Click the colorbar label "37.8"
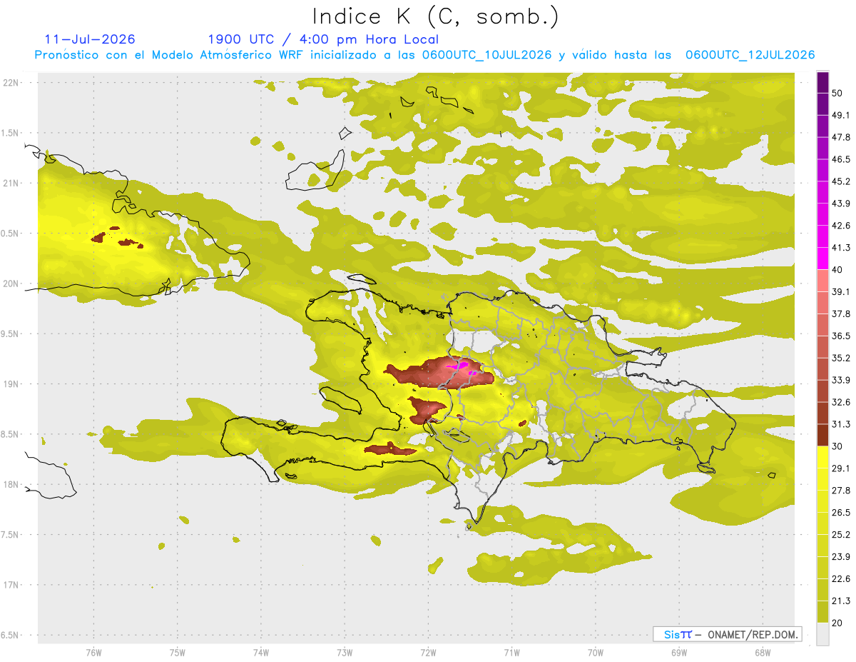The width and height of the screenshot is (856, 662). click(x=841, y=314)
